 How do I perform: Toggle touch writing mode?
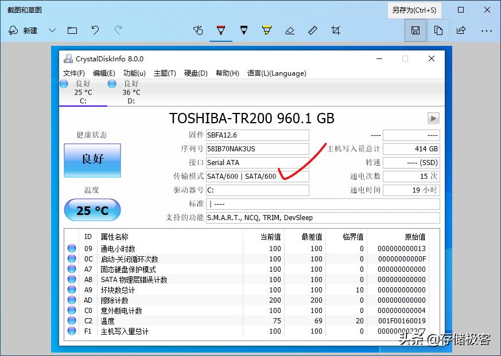pos(198,30)
